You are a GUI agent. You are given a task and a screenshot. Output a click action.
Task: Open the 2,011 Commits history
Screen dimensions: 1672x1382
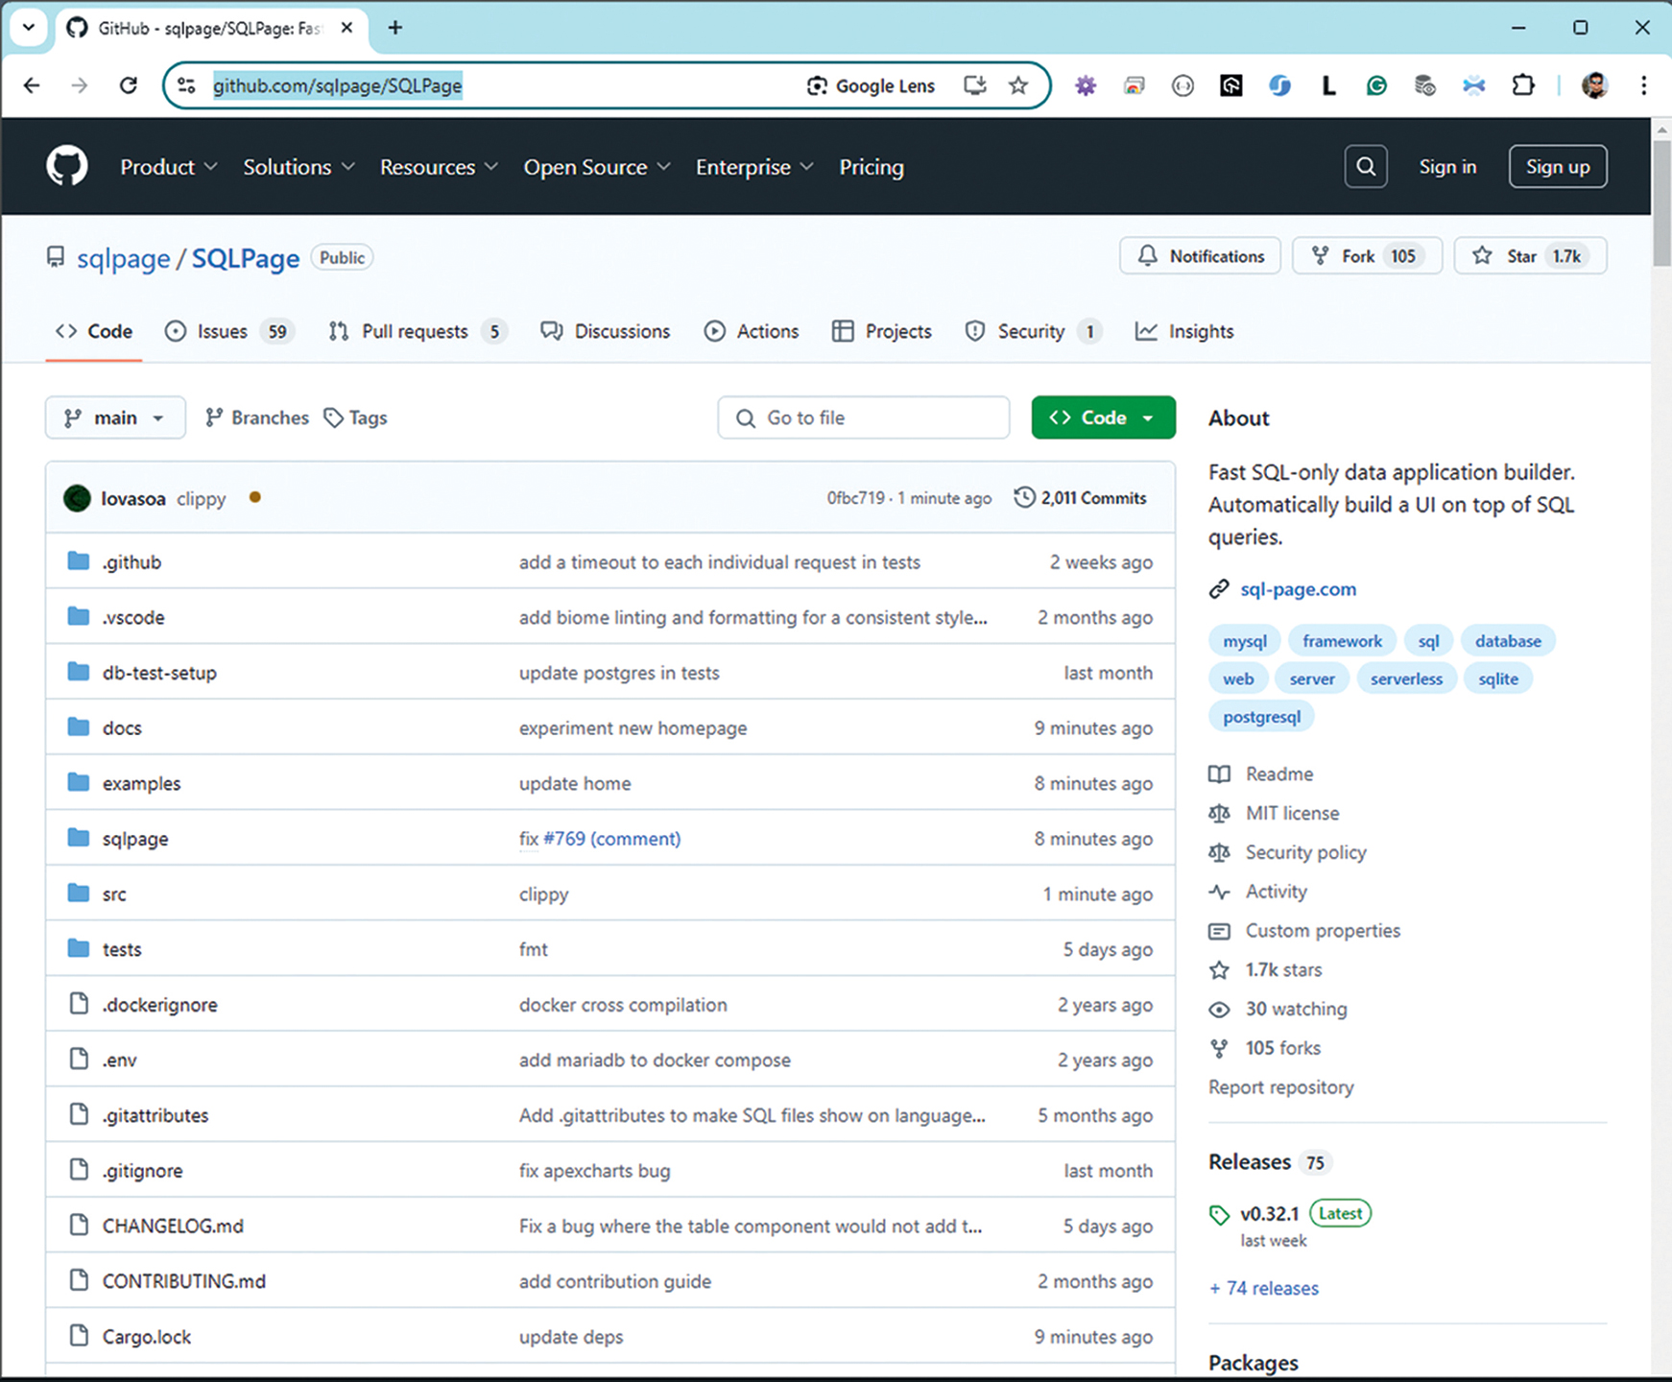1081,497
